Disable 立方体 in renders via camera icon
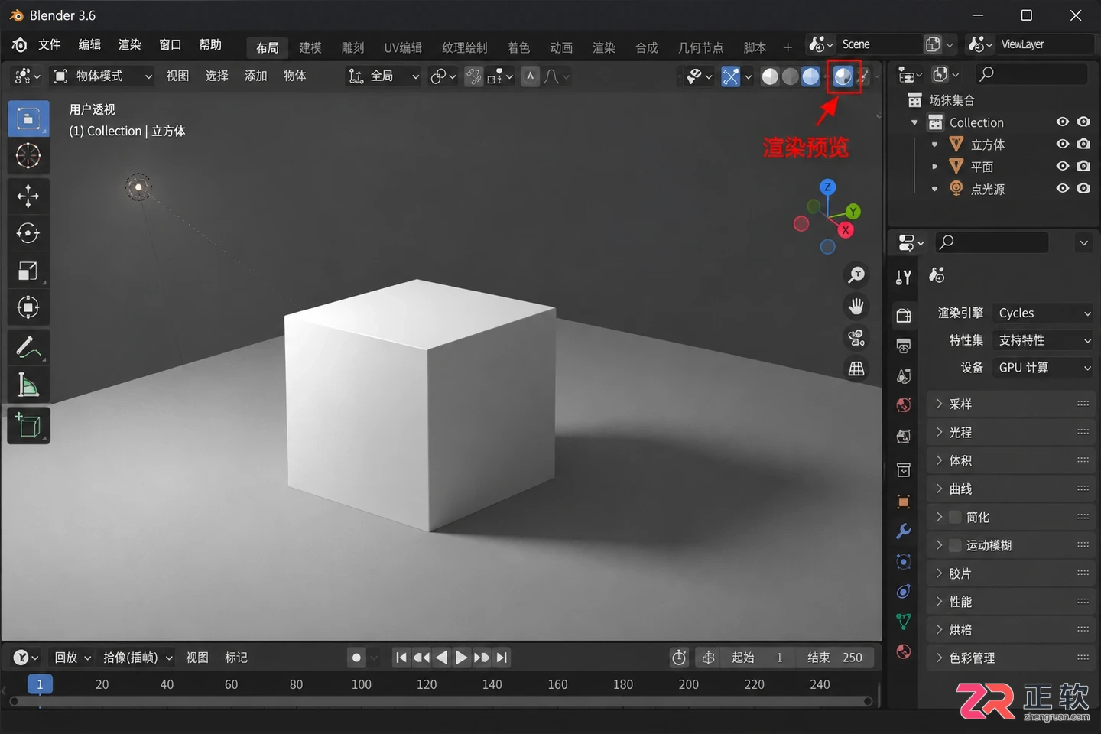This screenshot has height=734, width=1101. coord(1083,144)
